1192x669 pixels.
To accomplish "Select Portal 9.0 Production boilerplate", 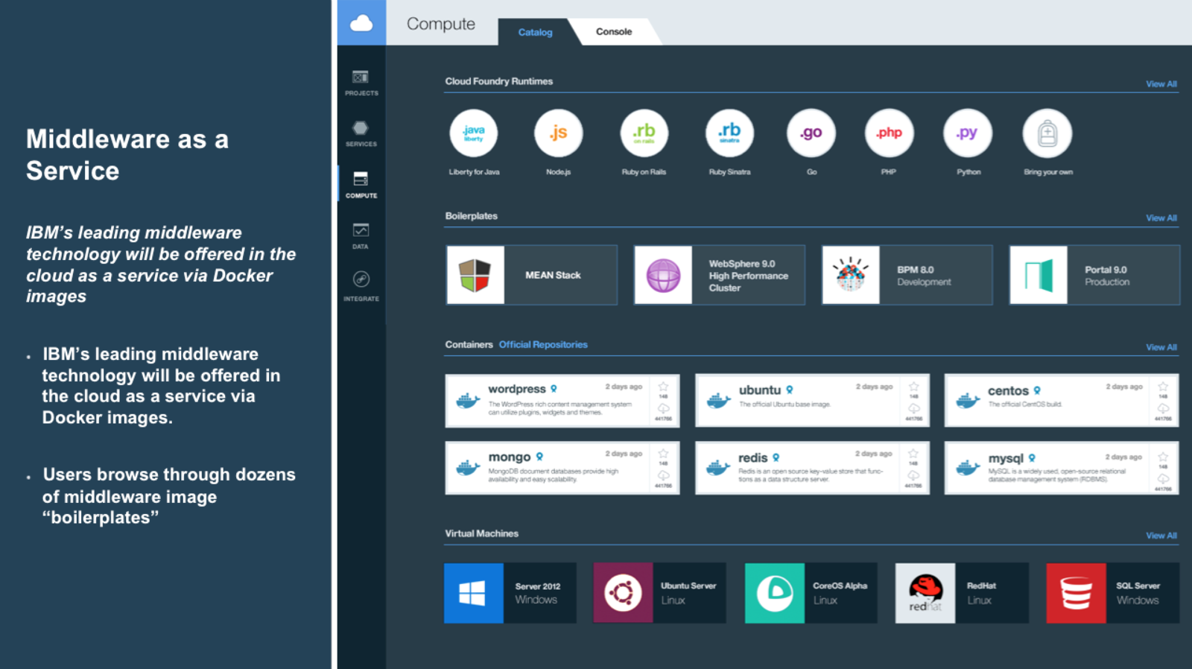I will pyautogui.click(x=1095, y=275).
